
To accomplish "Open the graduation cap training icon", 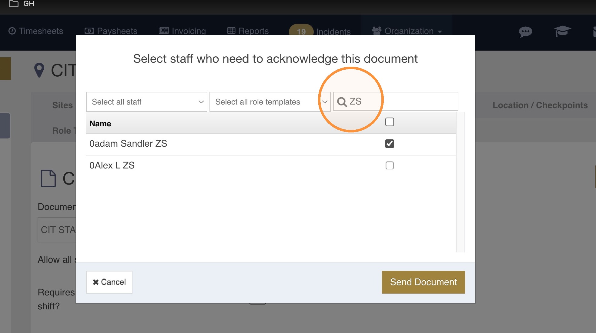I will [x=562, y=31].
